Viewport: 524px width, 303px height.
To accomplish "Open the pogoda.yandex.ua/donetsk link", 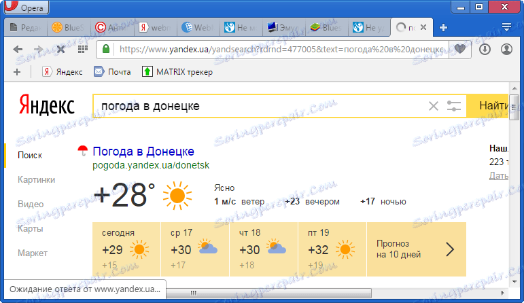I will [151, 165].
